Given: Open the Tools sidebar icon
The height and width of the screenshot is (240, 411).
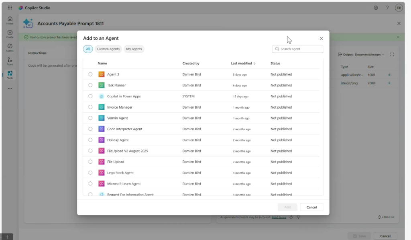Looking at the screenshot, I should tap(10, 75).
